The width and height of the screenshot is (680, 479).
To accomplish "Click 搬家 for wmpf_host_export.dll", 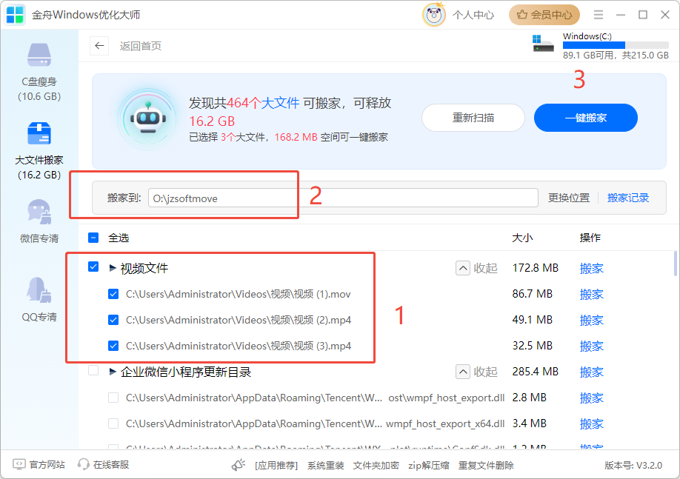I will (592, 398).
